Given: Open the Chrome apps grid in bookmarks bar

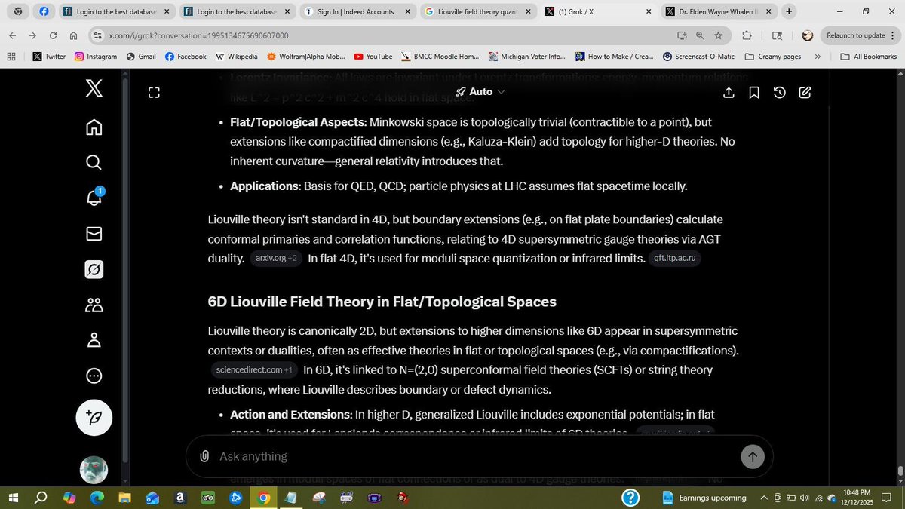Looking at the screenshot, I should pyautogui.click(x=11, y=57).
